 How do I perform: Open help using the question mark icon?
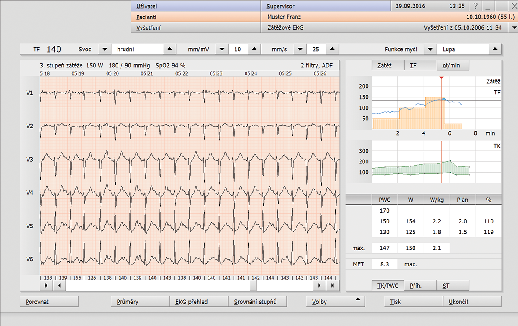tap(475, 6)
